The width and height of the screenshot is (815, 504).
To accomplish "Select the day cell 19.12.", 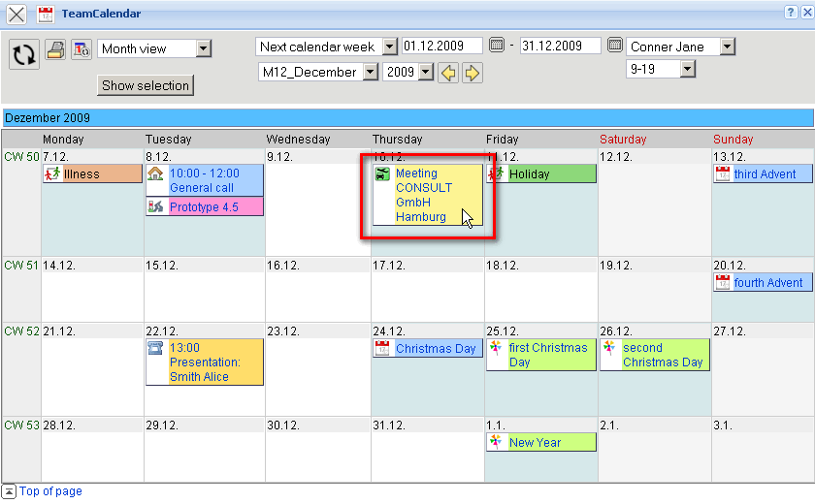I will [x=654, y=289].
